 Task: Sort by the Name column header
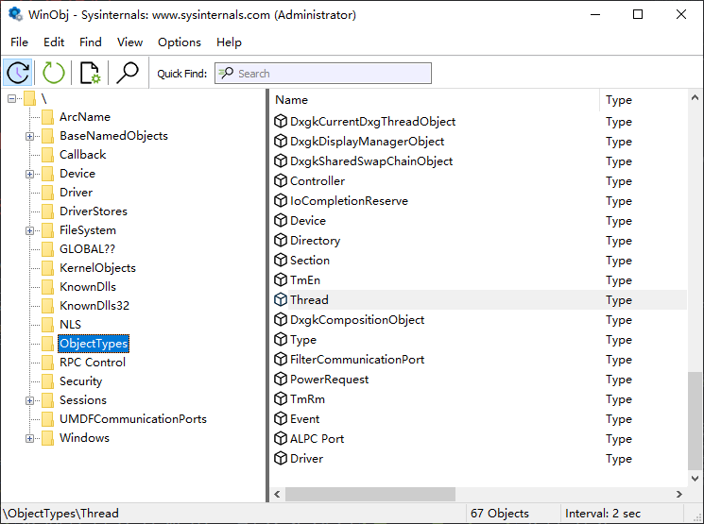click(435, 100)
